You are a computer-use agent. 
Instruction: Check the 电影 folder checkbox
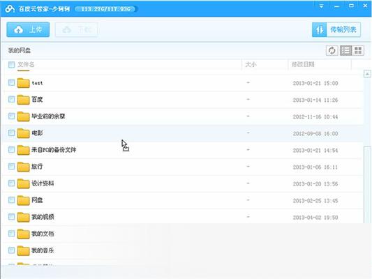pyautogui.click(x=11, y=133)
